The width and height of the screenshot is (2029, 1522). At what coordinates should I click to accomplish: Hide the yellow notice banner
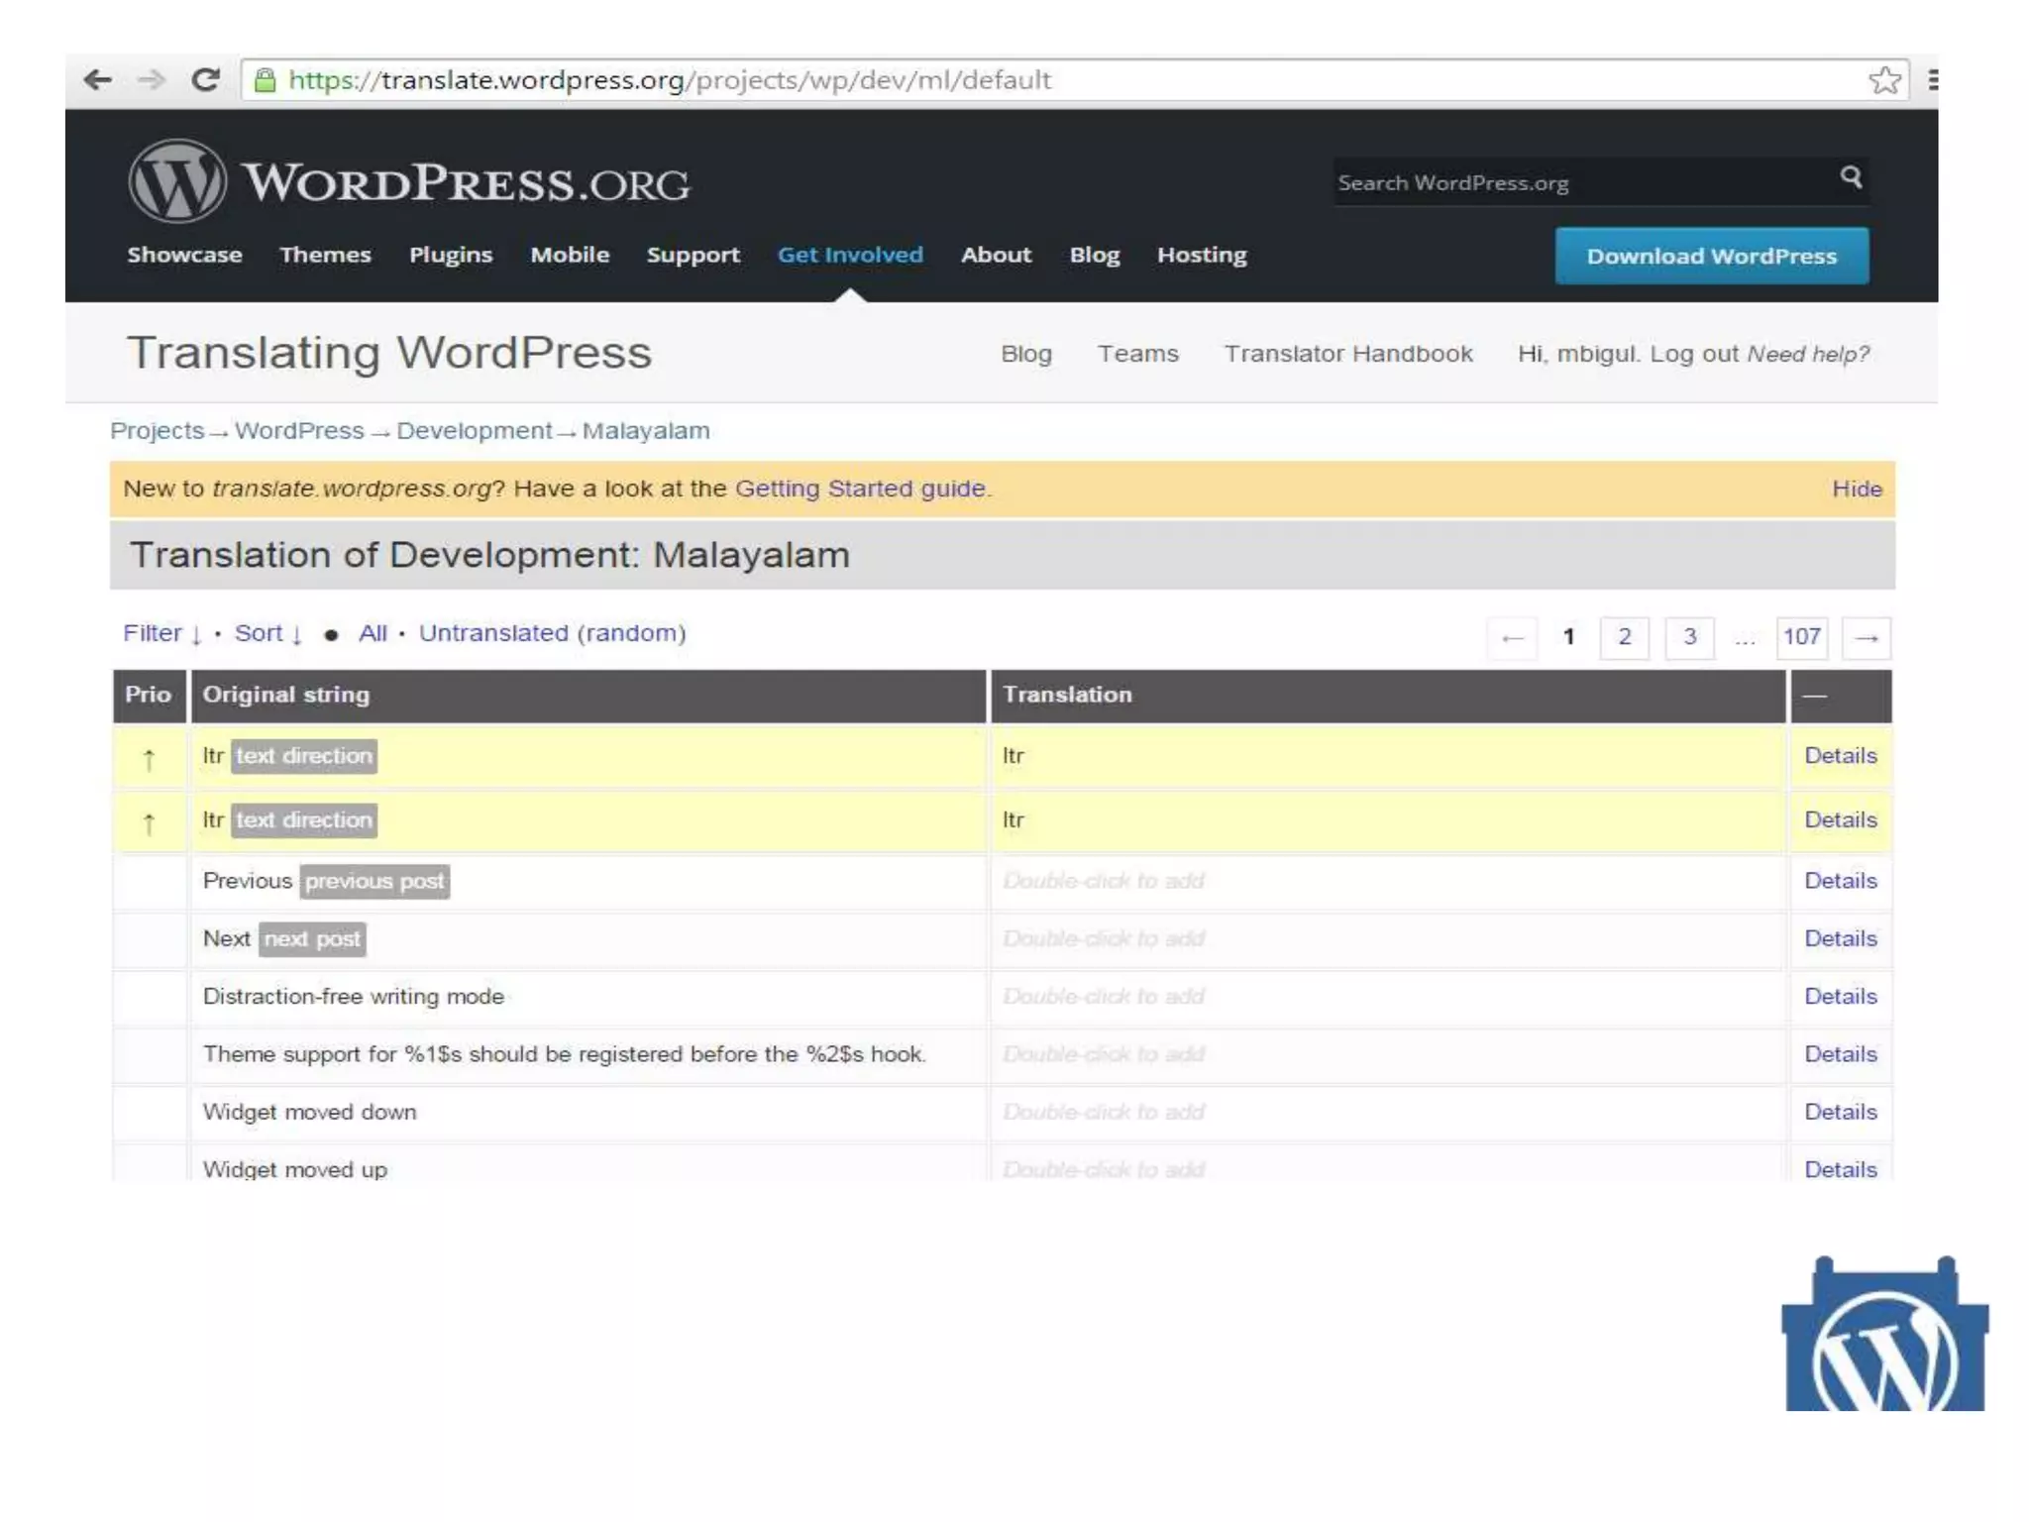1856,489
